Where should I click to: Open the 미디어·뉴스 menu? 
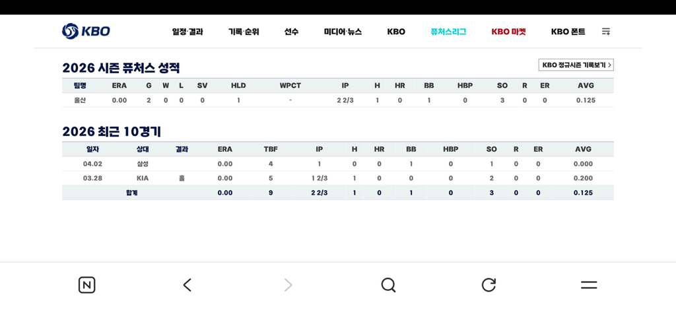click(x=343, y=32)
